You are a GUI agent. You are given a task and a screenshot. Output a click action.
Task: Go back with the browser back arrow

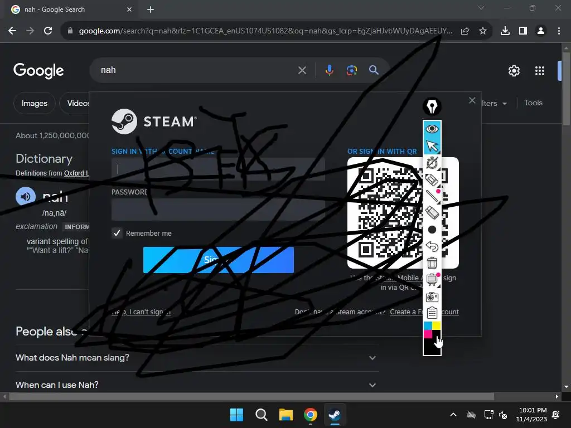[x=12, y=31]
